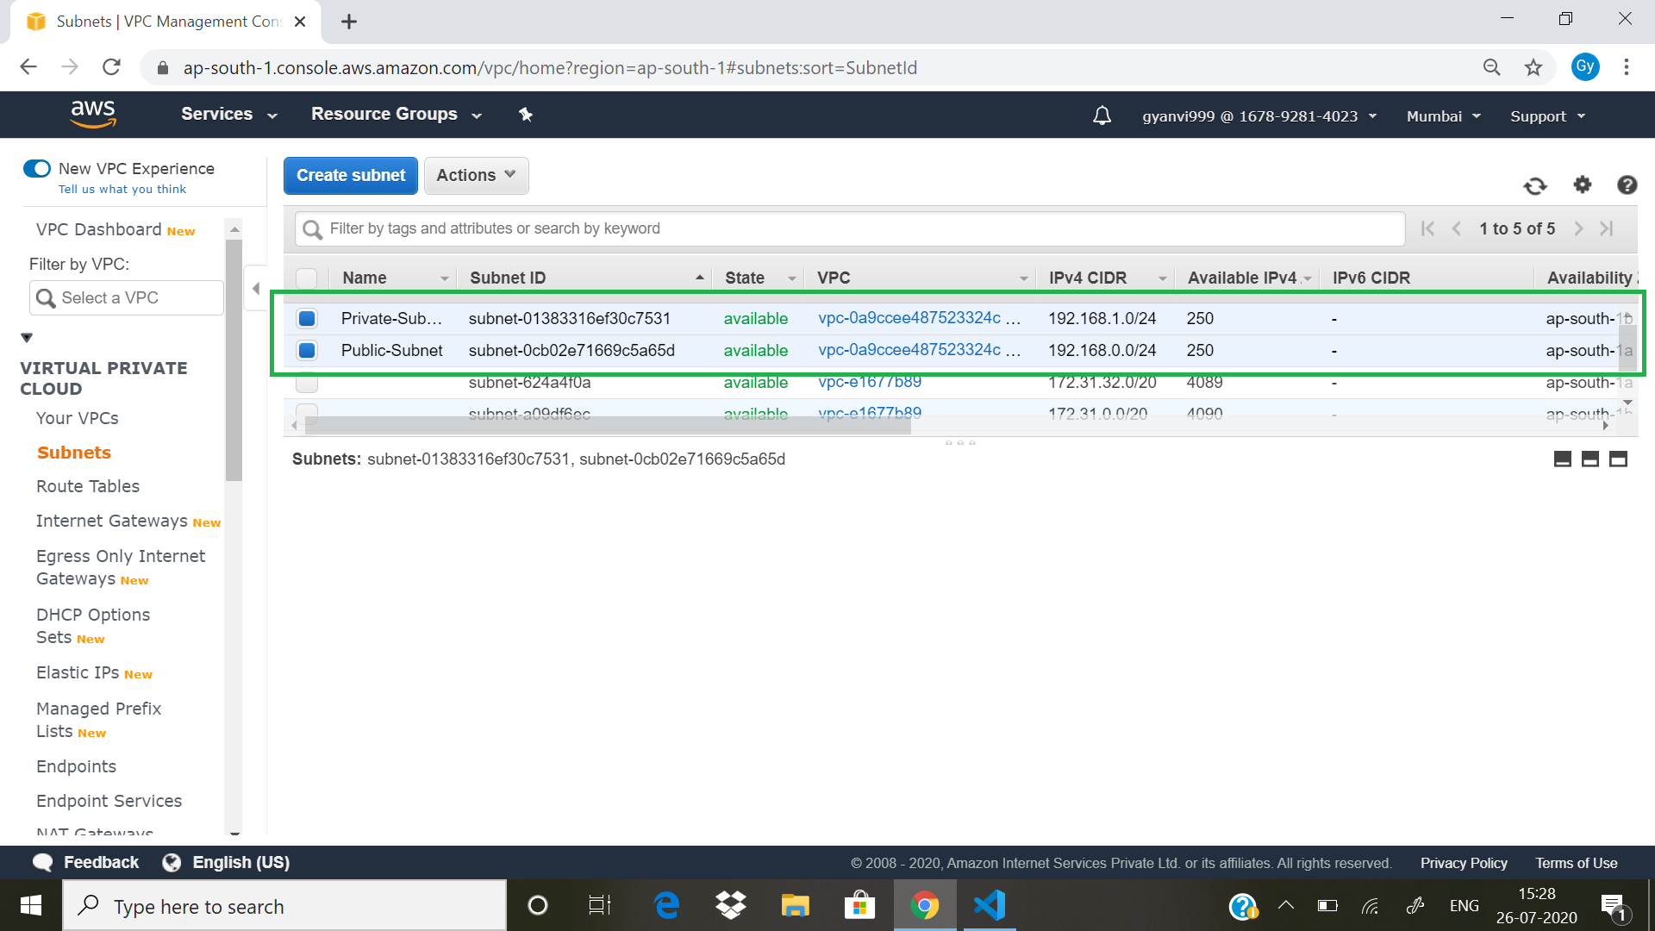This screenshot has width=1655, height=931.
Task: Uncheck the Public-Subnet row checkbox
Action: [306, 350]
